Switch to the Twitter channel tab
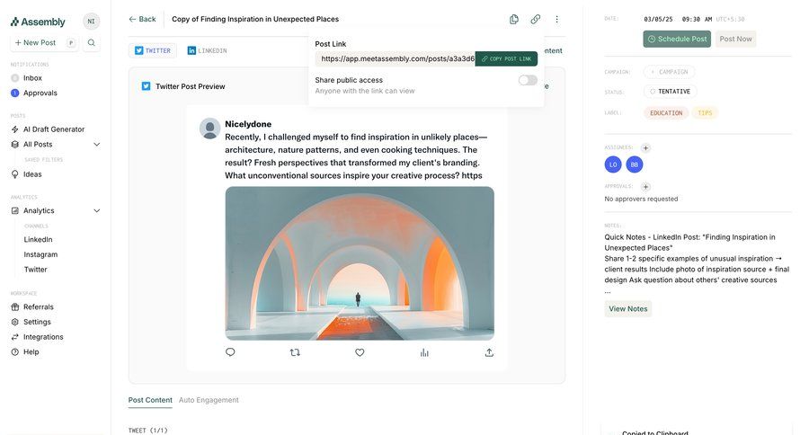 [153, 50]
